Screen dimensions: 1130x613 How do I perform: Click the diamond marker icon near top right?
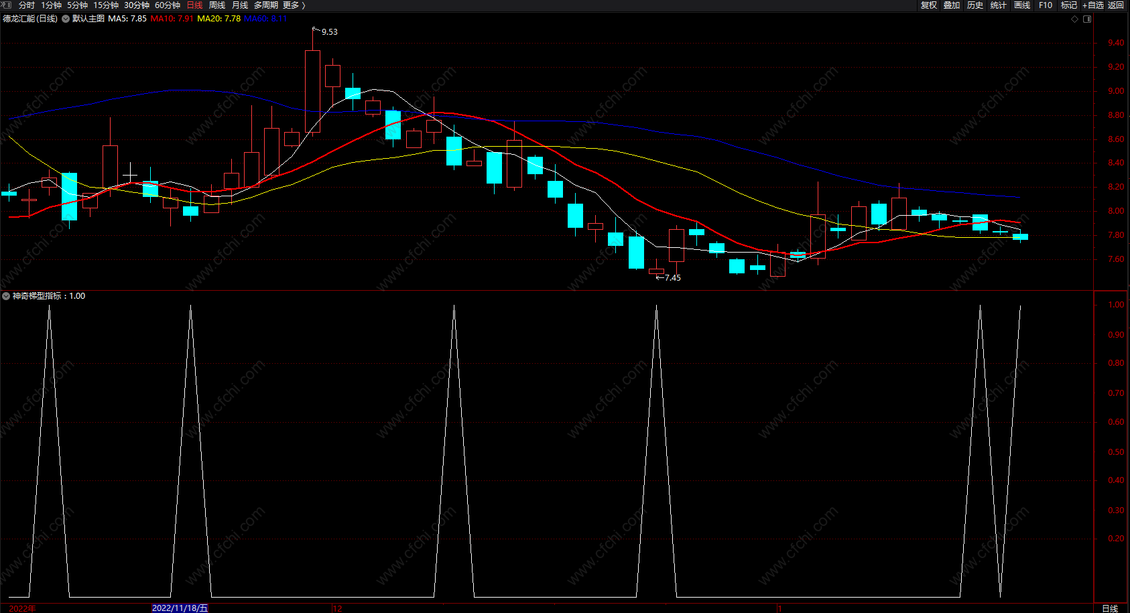pyautogui.click(x=1074, y=19)
